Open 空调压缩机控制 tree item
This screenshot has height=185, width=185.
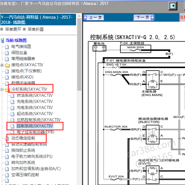coord(25,175)
